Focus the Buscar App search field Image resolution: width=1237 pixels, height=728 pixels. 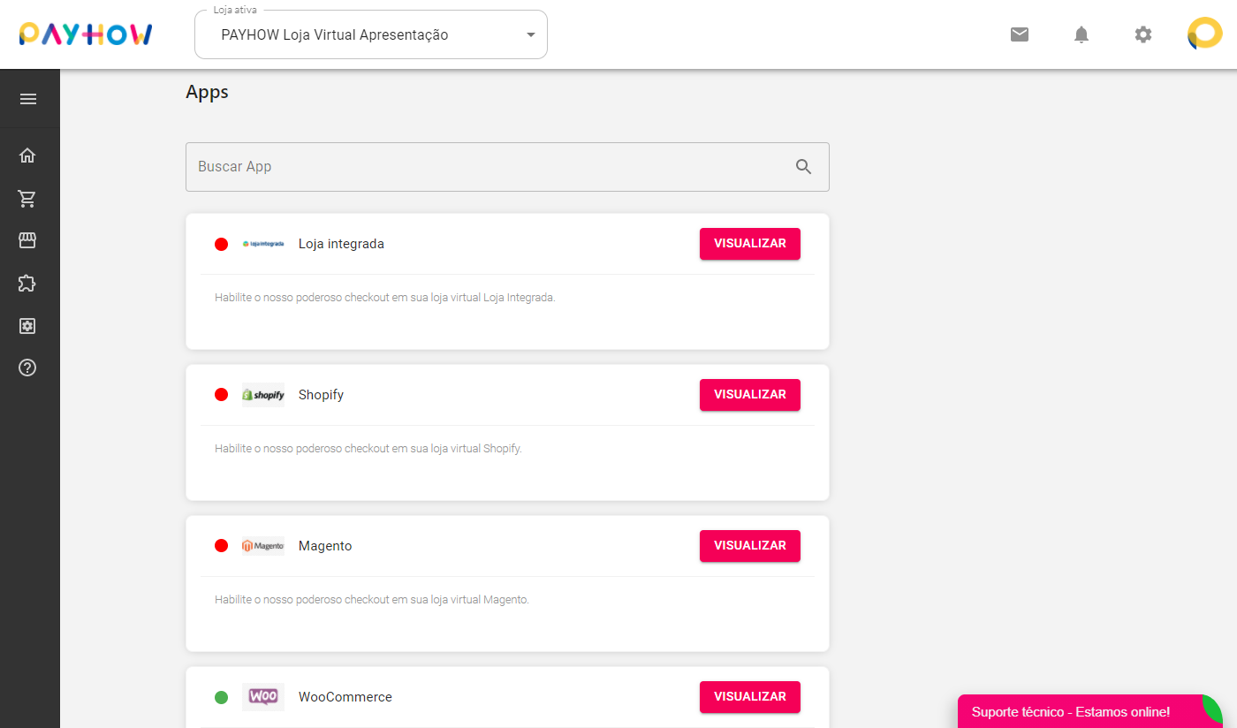[507, 167]
